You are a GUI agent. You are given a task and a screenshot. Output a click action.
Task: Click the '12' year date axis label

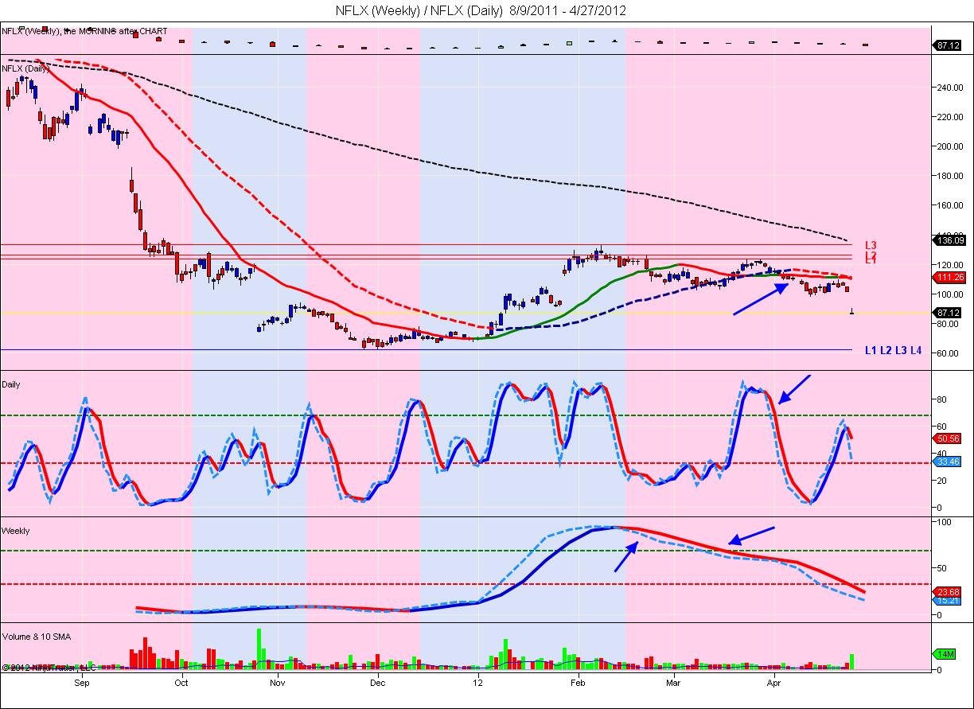(x=477, y=683)
